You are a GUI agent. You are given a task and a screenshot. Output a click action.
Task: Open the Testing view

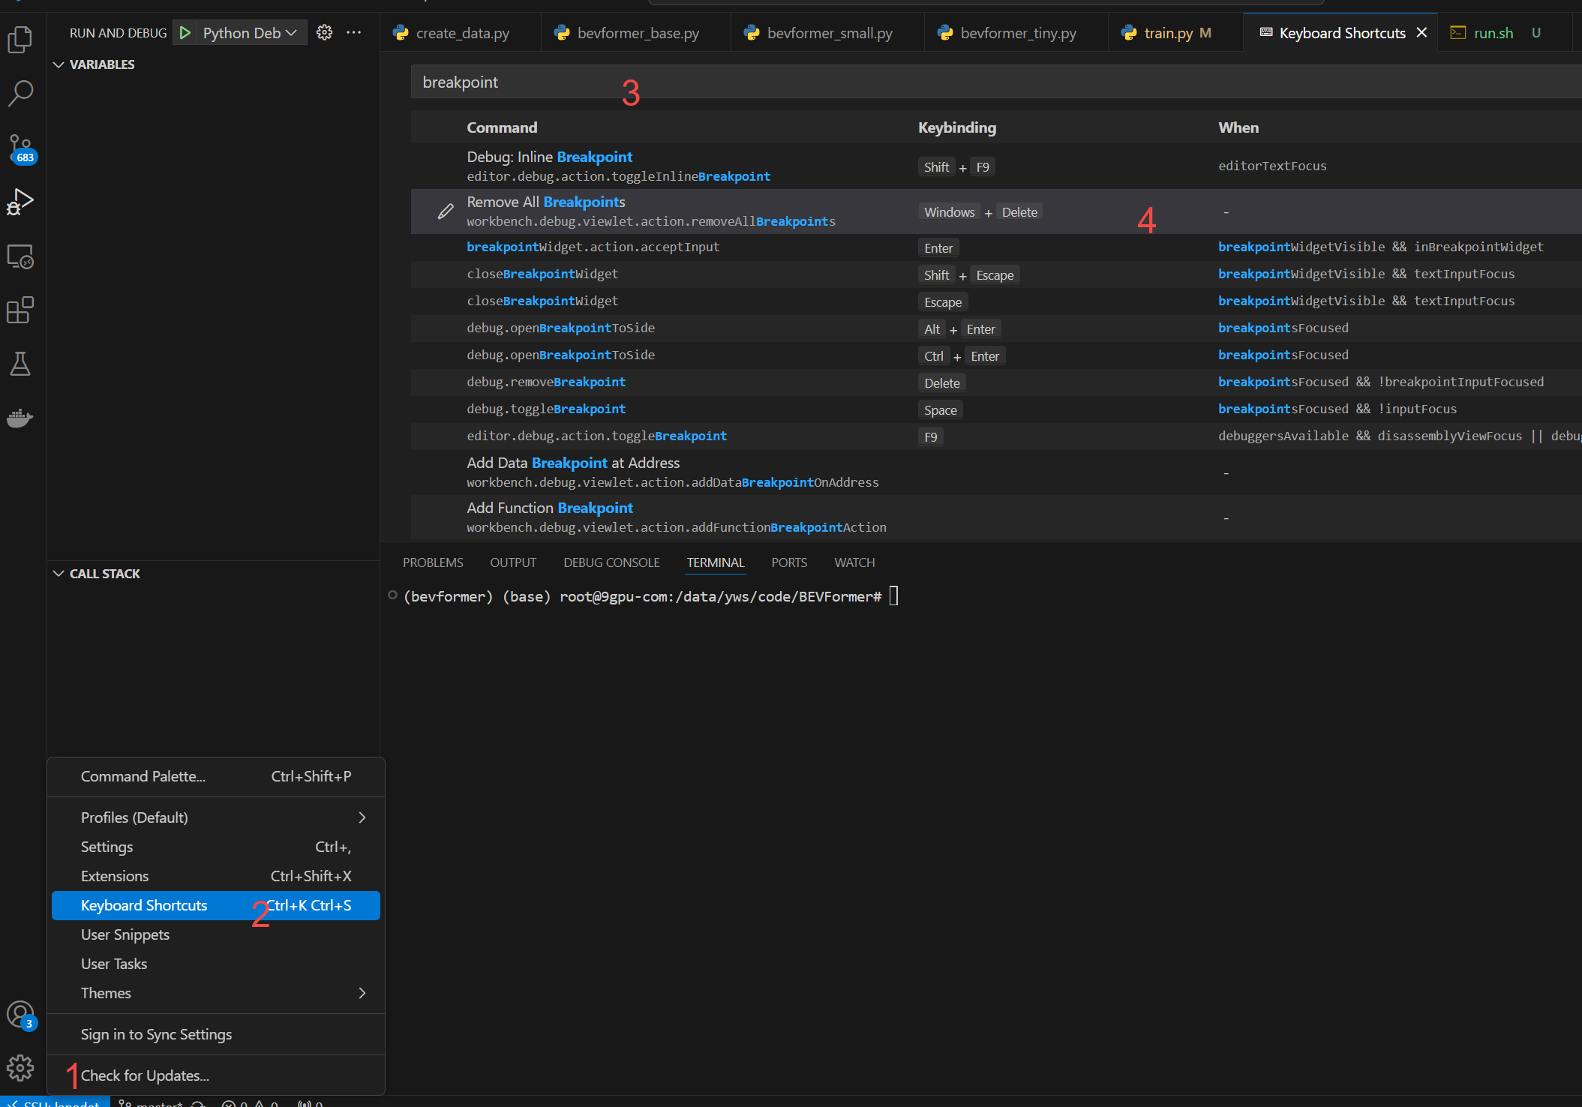(x=20, y=364)
